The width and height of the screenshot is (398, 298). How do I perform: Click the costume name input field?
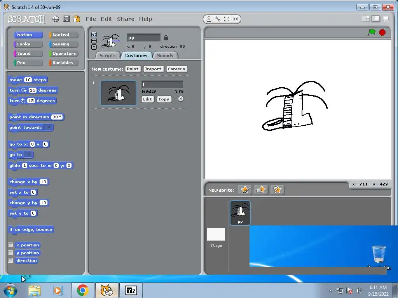coord(162,84)
